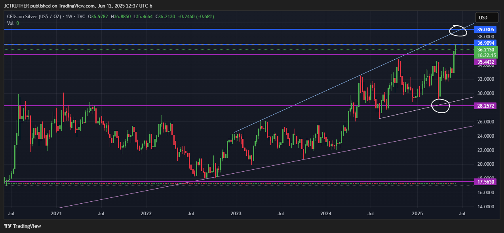Click the 14.0000 price axis tick
Screen dimensions: 504x233
click(x=485, y=207)
